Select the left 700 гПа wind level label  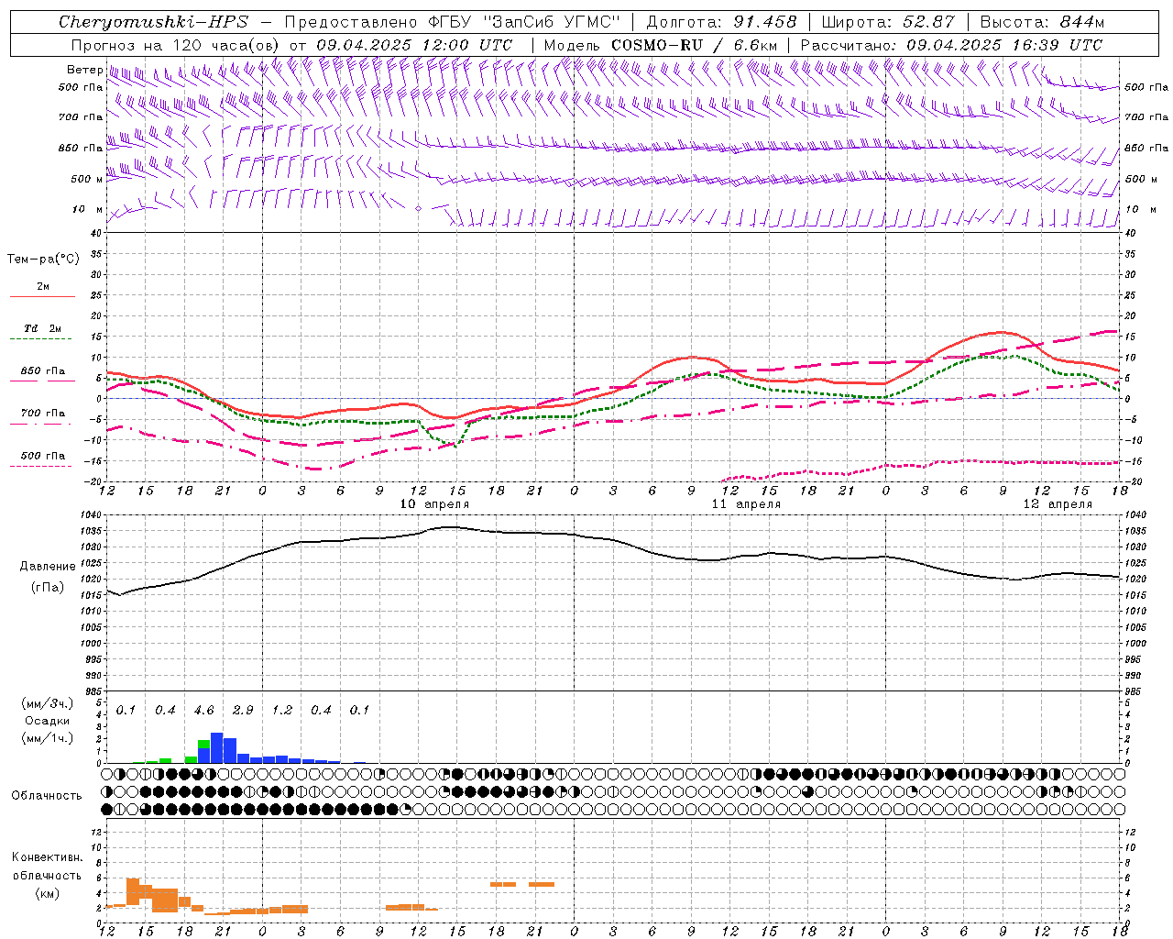[x=81, y=117]
